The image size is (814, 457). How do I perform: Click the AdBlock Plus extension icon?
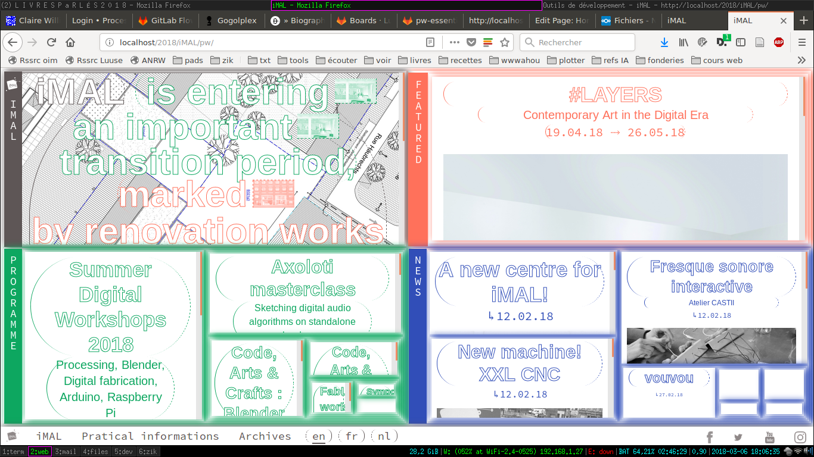(x=778, y=42)
